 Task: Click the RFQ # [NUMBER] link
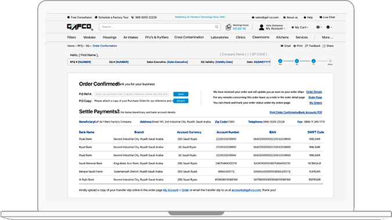point(81,62)
